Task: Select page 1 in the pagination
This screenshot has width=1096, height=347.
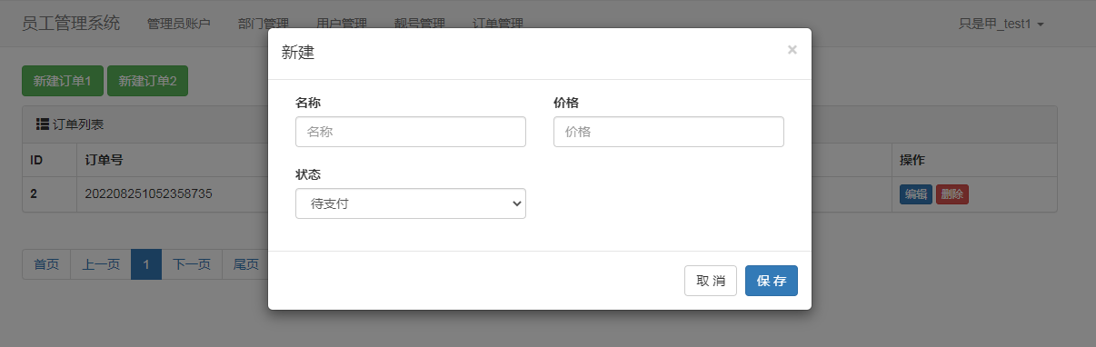Action: (x=146, y=264)
